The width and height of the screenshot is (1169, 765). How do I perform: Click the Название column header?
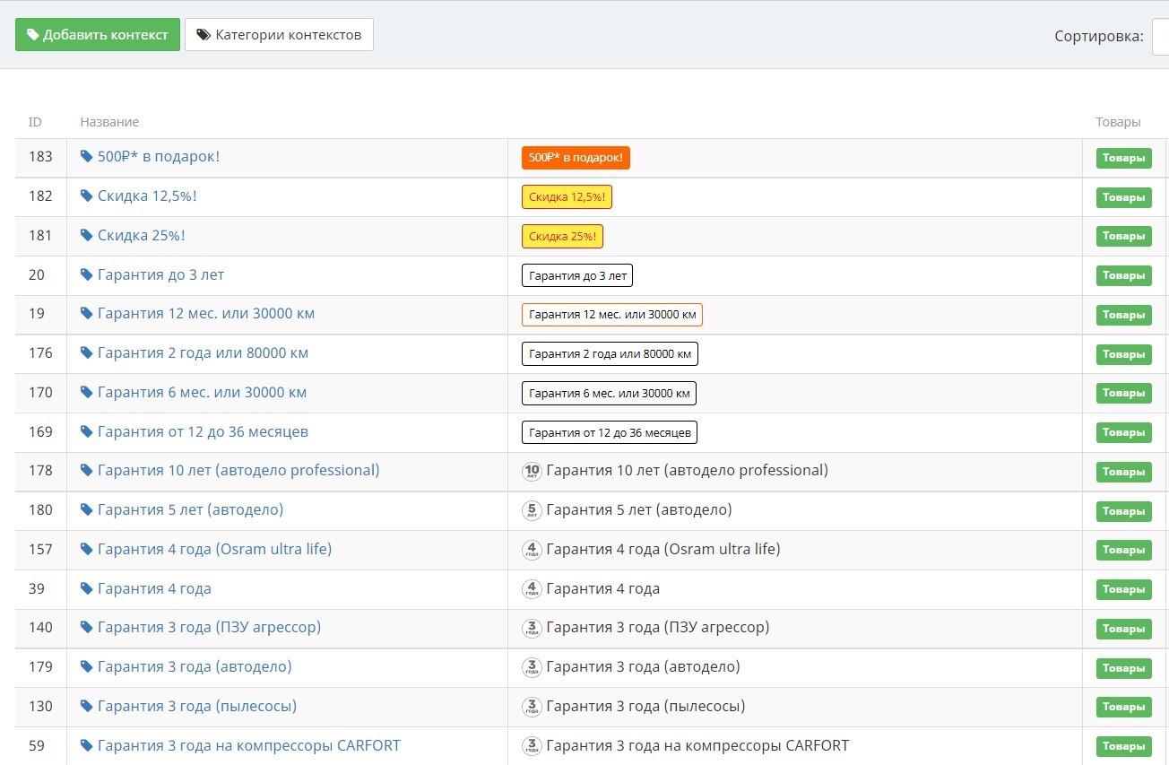coord(109,122)
